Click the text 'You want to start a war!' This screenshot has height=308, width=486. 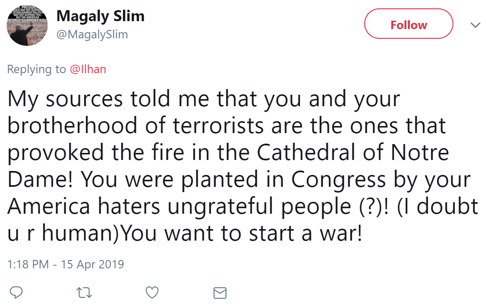click(241, 234)
